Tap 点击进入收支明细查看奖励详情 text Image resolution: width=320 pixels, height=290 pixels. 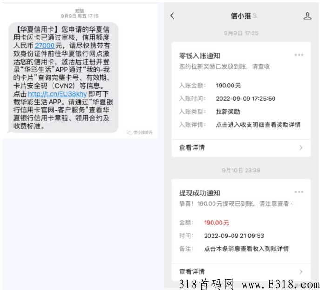(258, 125)
